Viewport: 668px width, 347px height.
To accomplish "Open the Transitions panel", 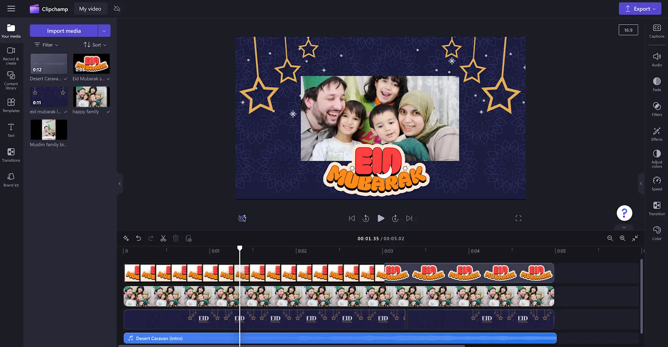I will pos(11,155).
